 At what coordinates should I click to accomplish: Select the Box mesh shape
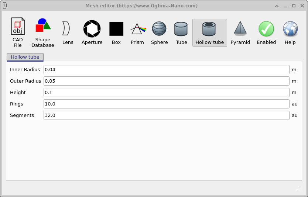click(116, 32)
